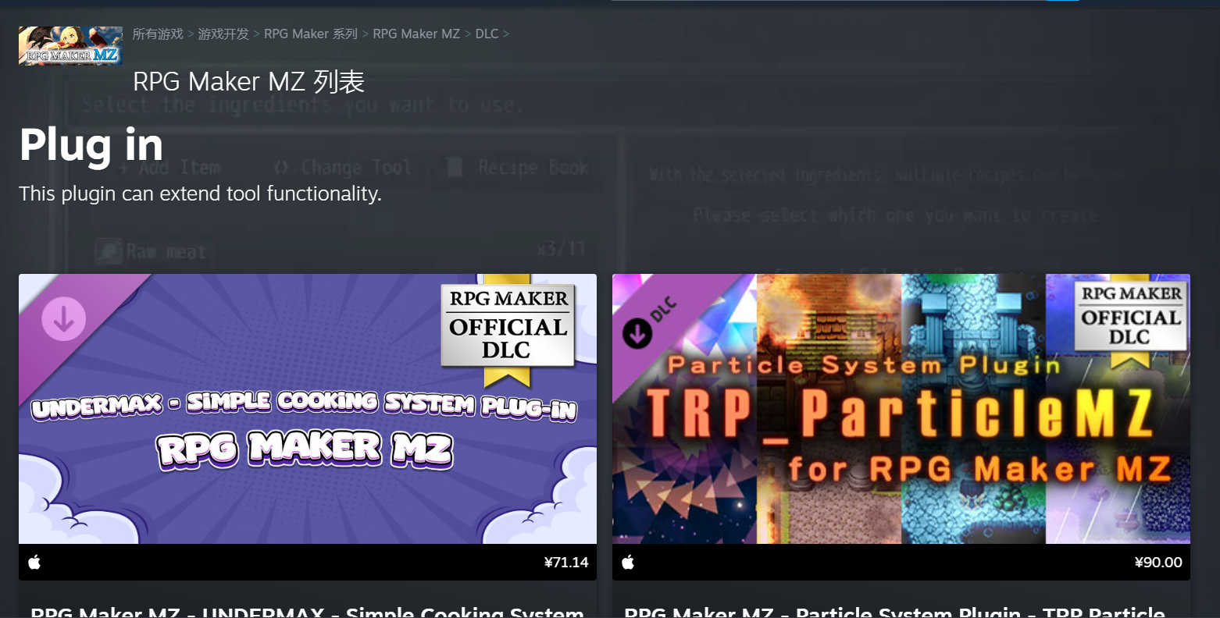Select the ¥71.14 price on UNDERMAX card
Image resolution: width=1220 pixels, height=618 pixels.
click(x=566, y=562)
